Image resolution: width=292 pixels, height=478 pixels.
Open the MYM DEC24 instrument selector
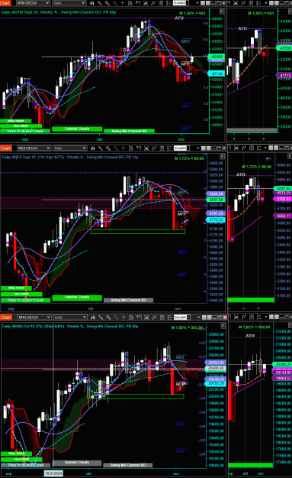(x=33, y=3)
